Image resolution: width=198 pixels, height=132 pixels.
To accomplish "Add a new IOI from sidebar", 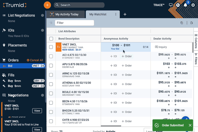I will 43,30.
